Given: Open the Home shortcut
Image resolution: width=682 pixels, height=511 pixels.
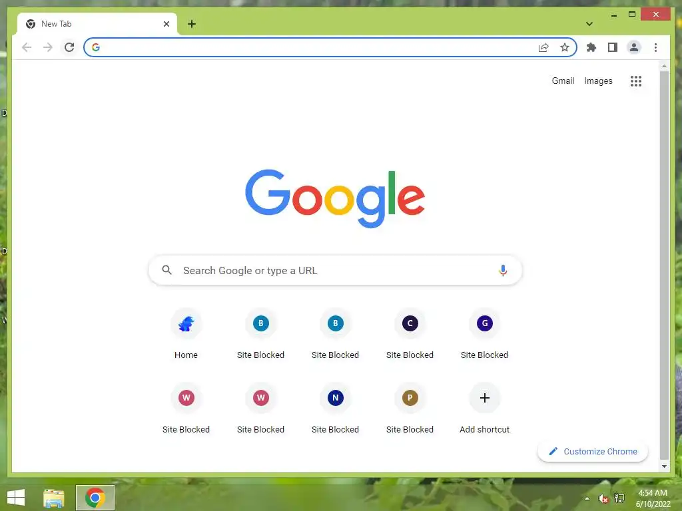Looking at the screenshot, I should click(186, 334).
